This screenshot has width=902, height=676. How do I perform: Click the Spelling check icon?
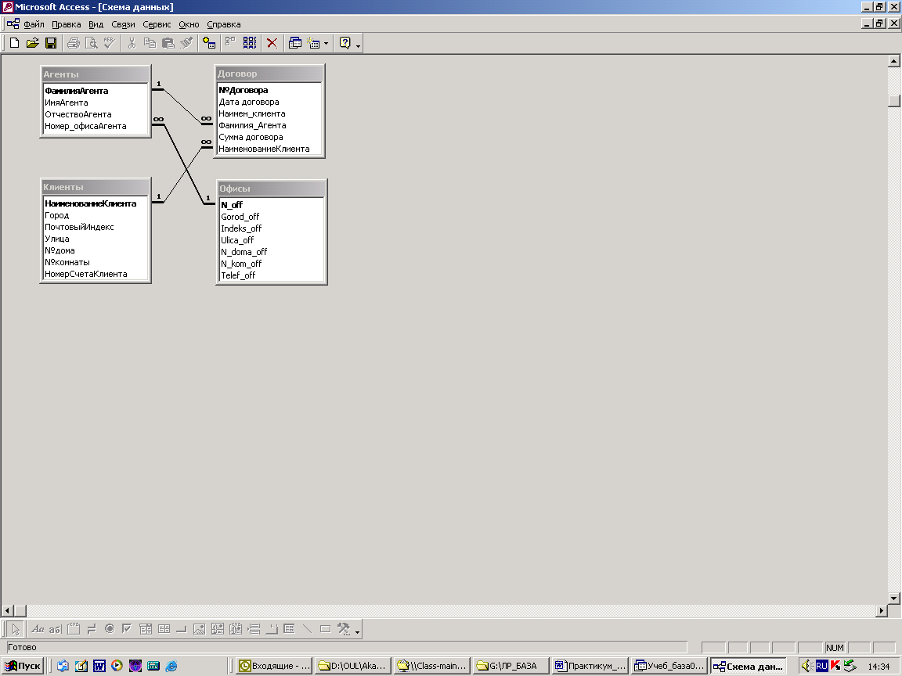[x=110, y=43]
